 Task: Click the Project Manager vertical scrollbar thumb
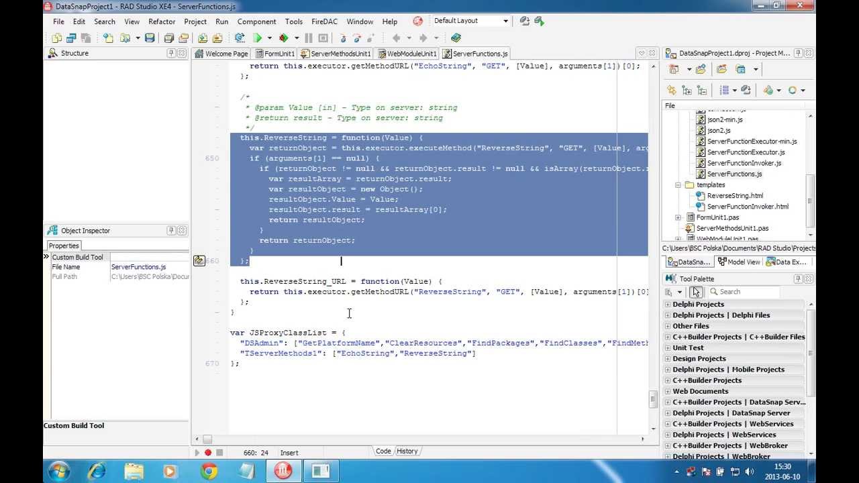click(x=810, y=201)
